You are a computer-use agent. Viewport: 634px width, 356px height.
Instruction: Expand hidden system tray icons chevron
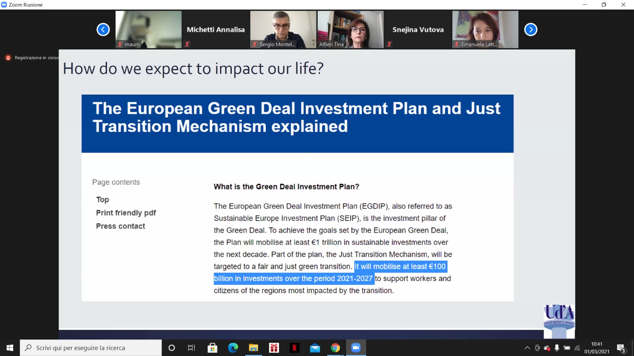tap(527, 348)
